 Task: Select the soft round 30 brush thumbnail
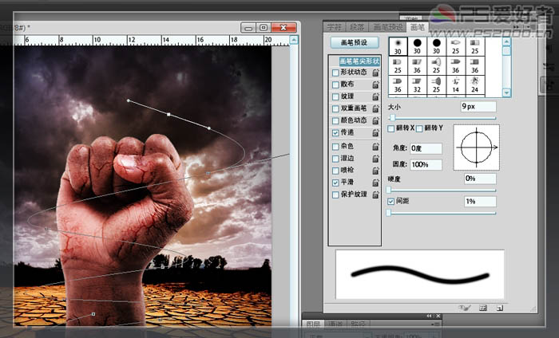[397, 47]
